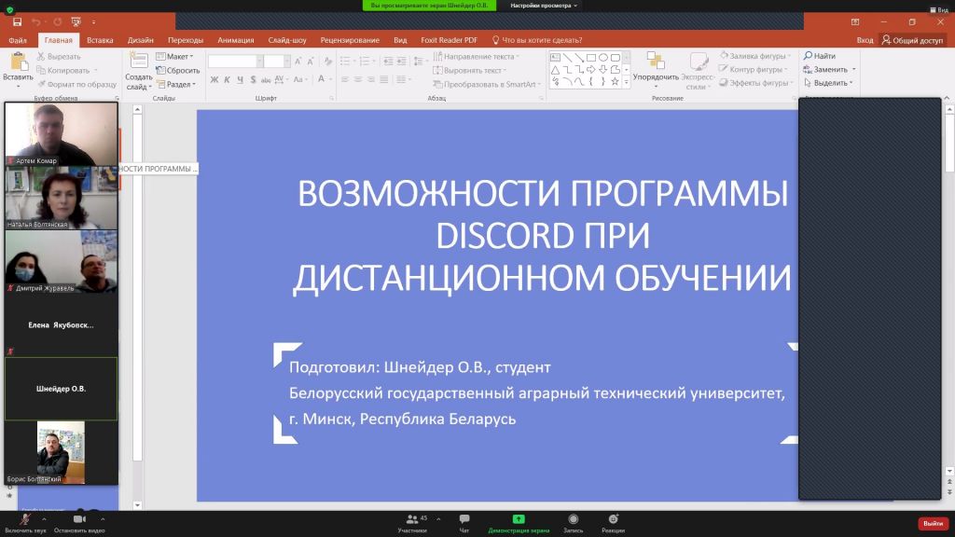Click the green Share Screen (Демонстрация экрана) icon
955x537 pixels.
point(519,519)
